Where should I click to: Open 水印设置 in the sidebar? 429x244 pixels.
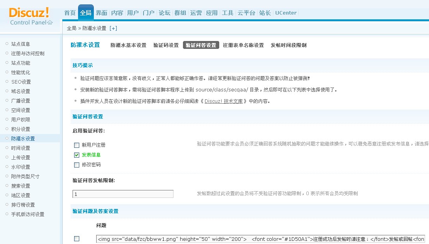point(21,167)
